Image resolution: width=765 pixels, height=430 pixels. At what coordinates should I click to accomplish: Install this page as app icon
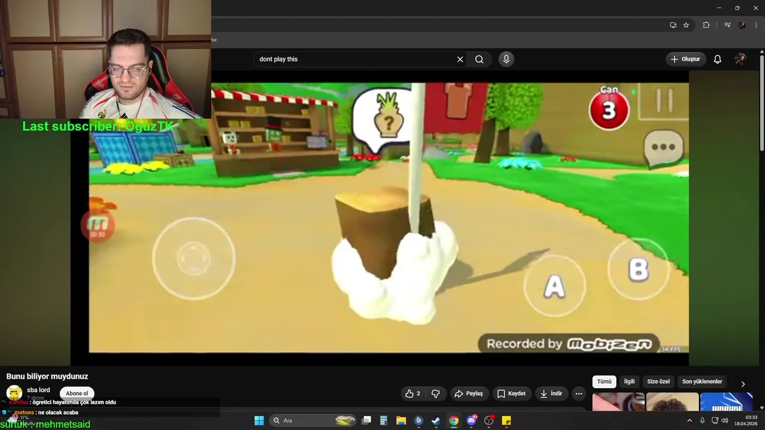(x=673, y=25)
